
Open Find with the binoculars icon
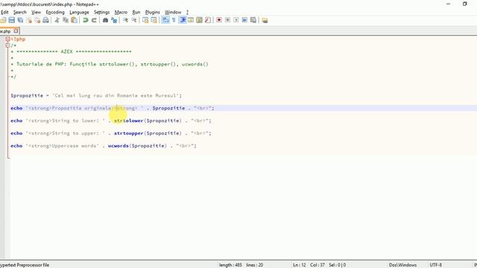point(105,20)
